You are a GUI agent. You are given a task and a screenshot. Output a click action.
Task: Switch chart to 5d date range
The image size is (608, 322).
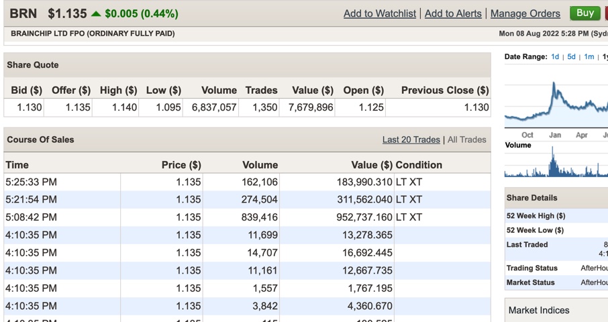click(x=571, y=57)
